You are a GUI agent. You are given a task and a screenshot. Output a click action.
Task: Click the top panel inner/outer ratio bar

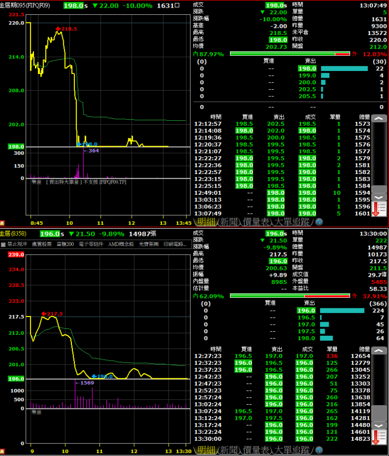tap(290, 54)
